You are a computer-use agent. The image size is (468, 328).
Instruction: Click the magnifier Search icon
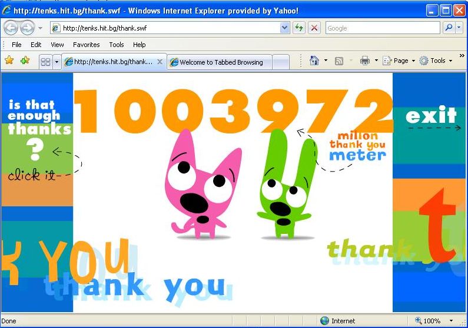pyautogui.click(x=449, y=28)
